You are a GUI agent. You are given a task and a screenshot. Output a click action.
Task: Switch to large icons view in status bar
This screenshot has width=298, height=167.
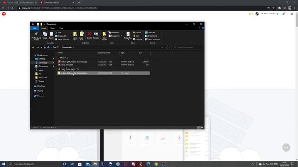pyautogui.click(x=202, y=128)
